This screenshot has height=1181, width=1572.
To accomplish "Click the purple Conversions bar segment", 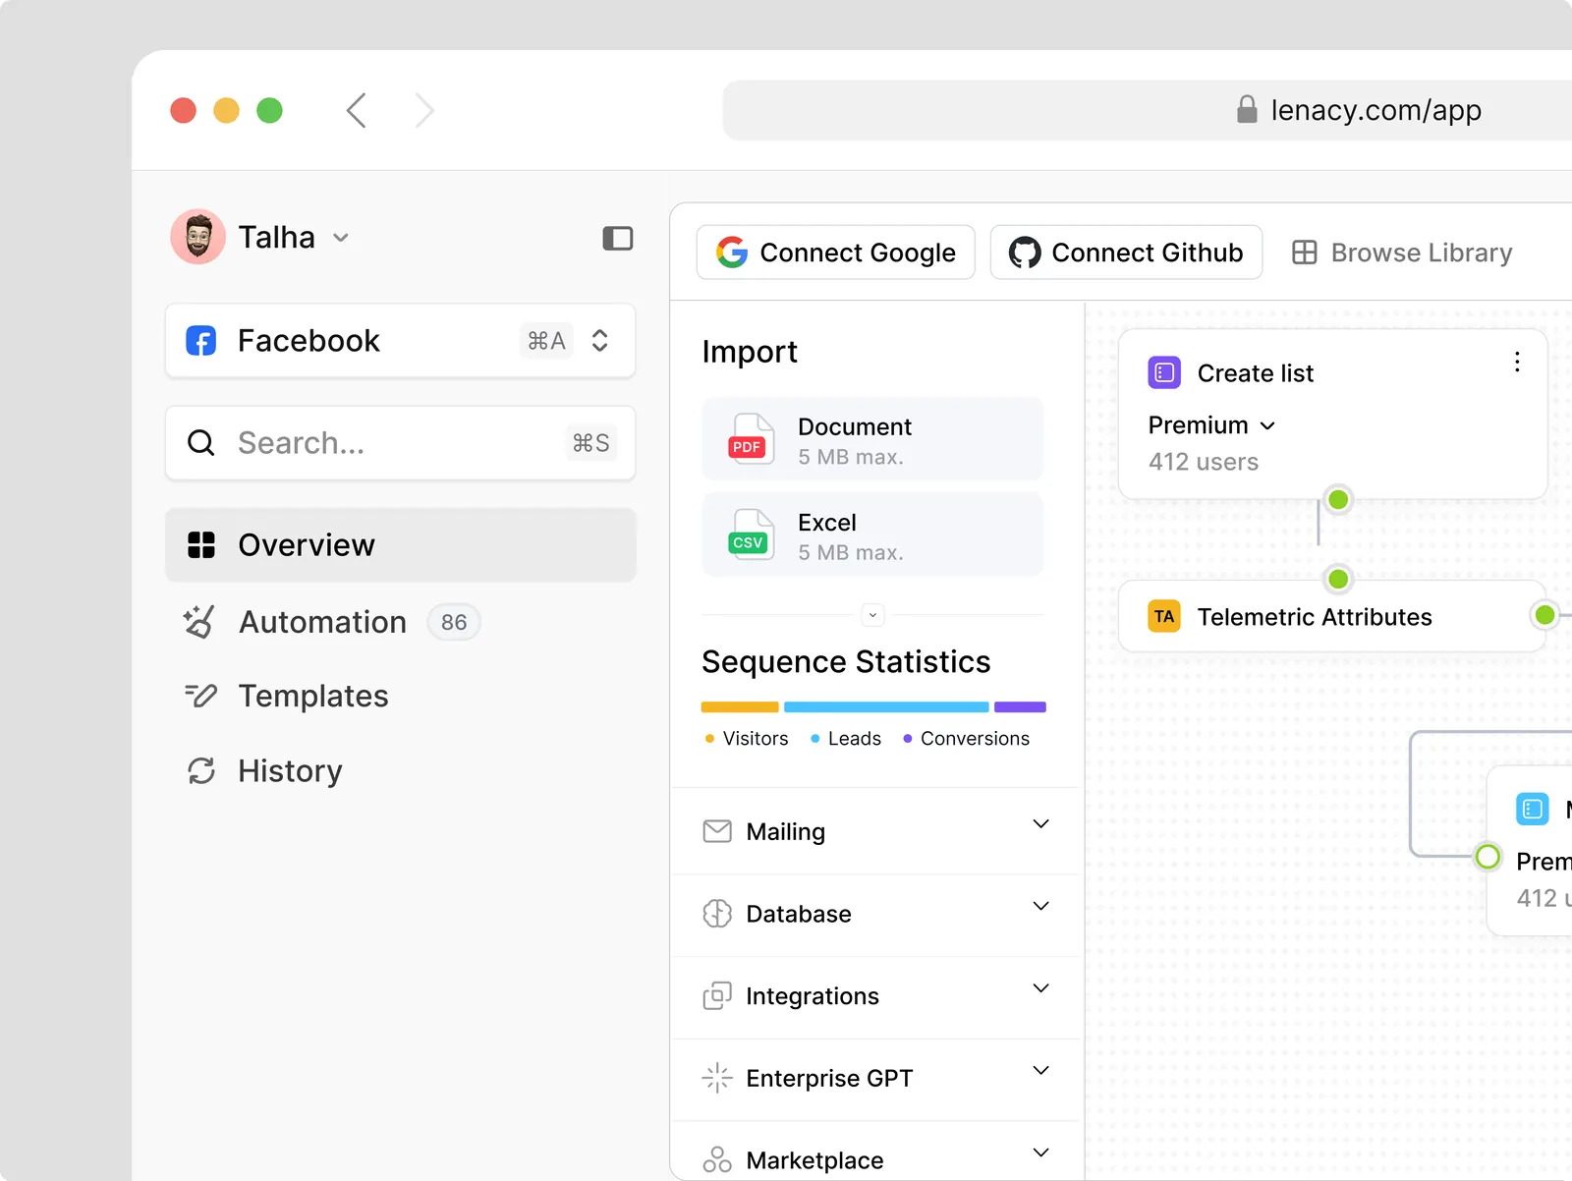I will 1020,707.
